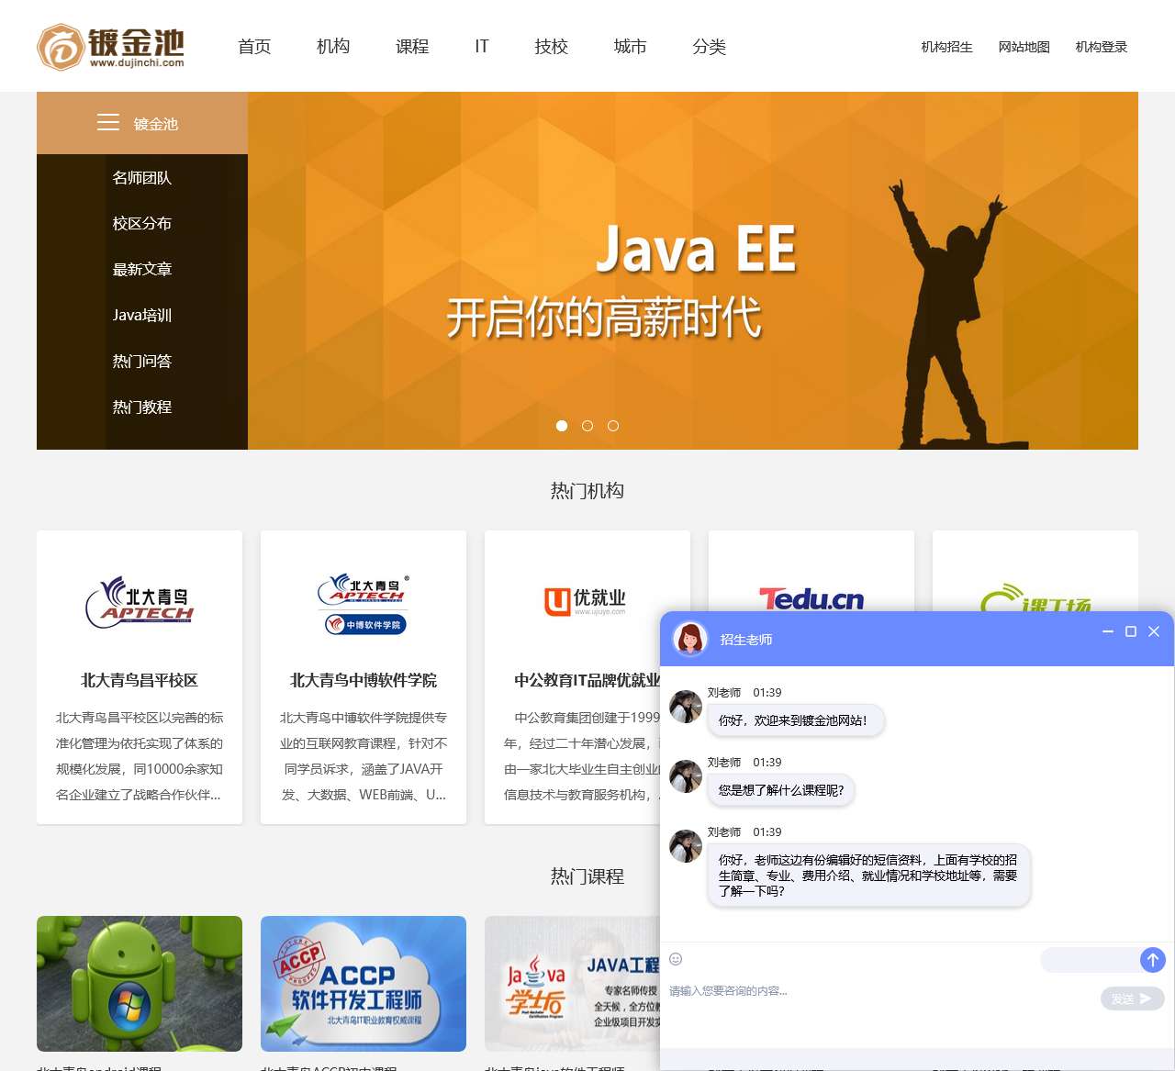The width and height of the screenshot is (1175, 1071).
Task: Maximize the 招生老师 chat window
Action: [1131, 631]
